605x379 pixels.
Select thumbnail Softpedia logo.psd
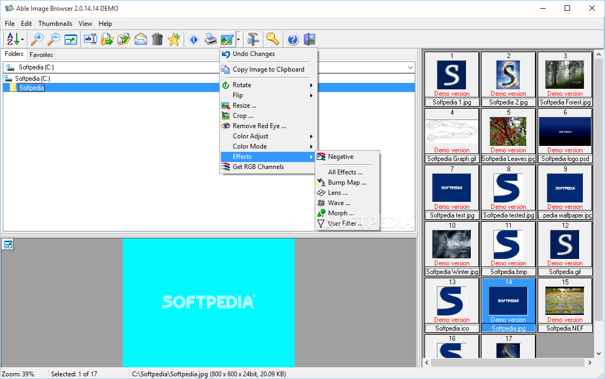coord(565,136)
